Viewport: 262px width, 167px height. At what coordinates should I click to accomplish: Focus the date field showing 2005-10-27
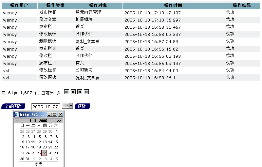pos(46,107)
